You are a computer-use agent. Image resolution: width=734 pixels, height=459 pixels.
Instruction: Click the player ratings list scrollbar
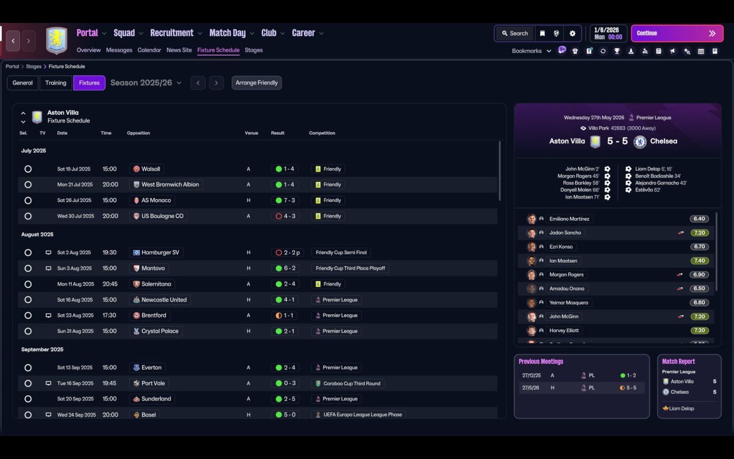[716, 251]
